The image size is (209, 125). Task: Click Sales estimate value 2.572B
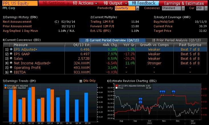84,59
